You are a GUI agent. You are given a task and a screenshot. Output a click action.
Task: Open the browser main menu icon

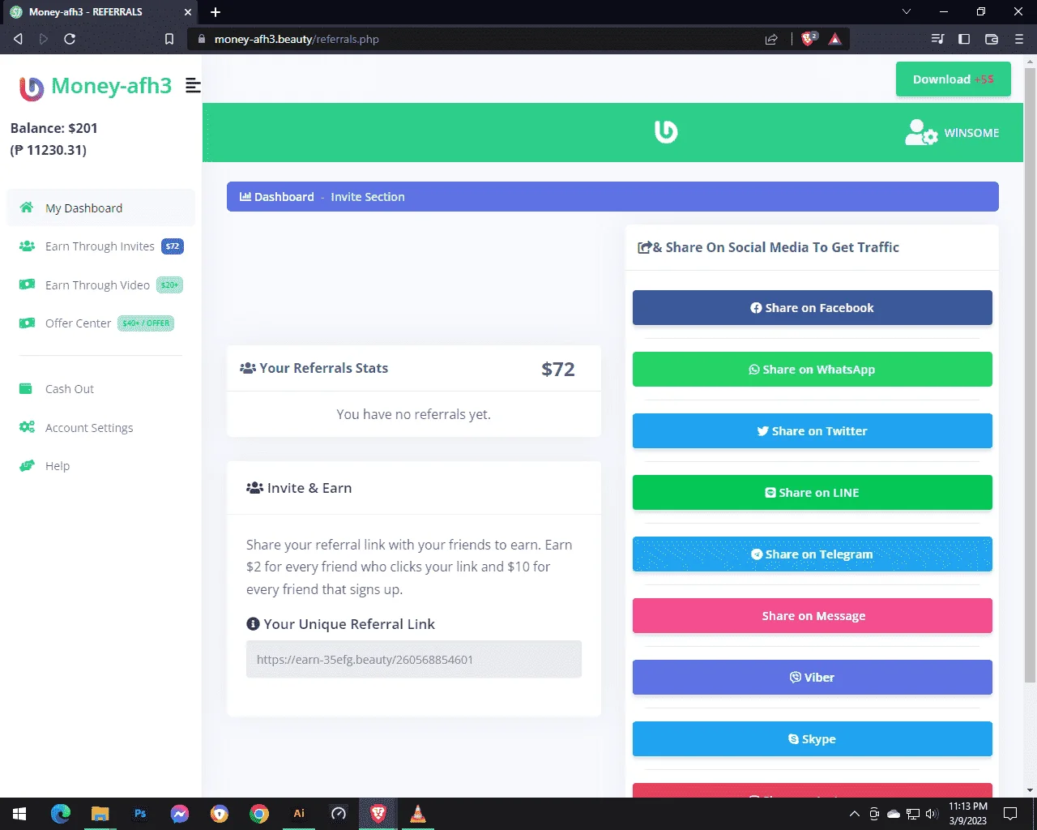coord(1019,39)
